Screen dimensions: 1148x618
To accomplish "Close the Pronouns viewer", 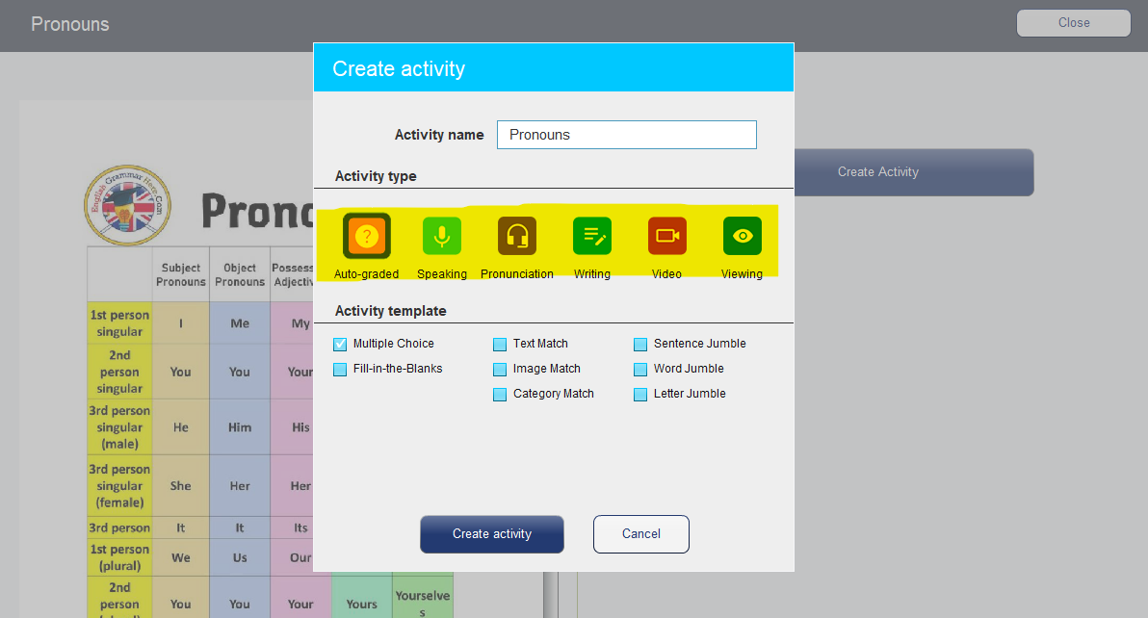I will [x=1074, y=23].
